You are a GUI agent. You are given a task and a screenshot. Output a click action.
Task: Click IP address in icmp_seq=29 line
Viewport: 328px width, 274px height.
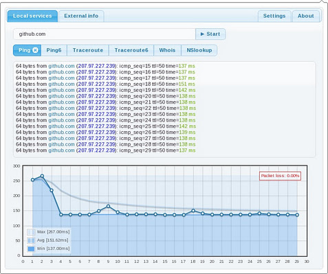pos(96,150)
